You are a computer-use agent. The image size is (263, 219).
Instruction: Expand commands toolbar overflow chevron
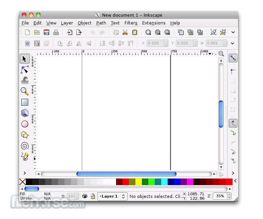tap(233, 32)
